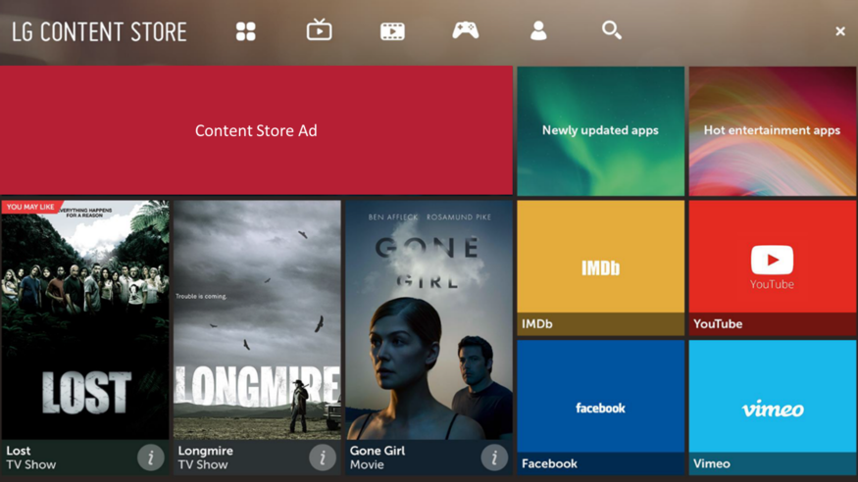Launch the Facebook app tile
This screenshot has height=482, width=858.
[600, 408]
